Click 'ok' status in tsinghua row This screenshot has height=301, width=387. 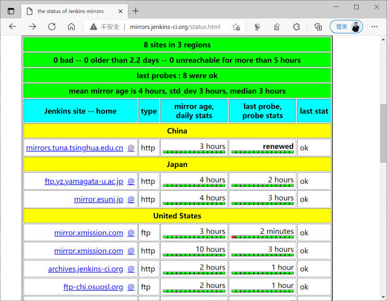[304, 148]
